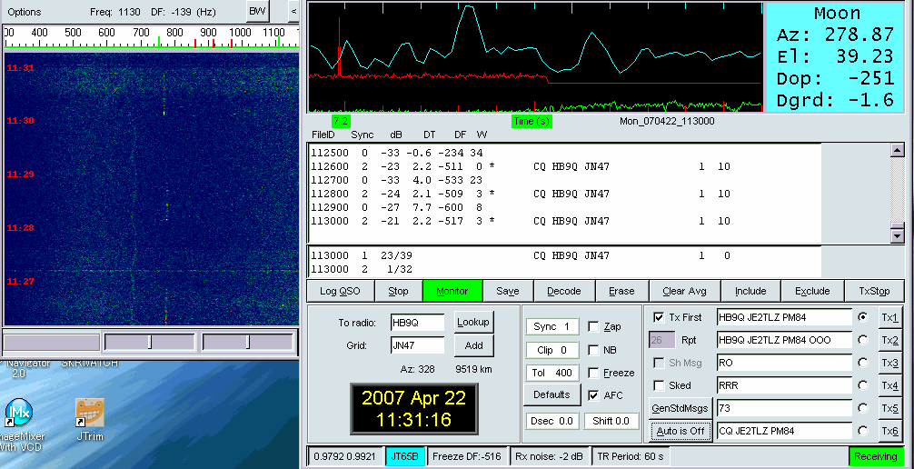The width and height of the screenshot is (914, 469).
Task: Click the Decode button
Action: pyautogui.click(x=563, y=291)
